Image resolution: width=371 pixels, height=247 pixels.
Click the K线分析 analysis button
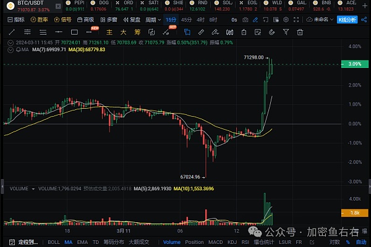tap(347, 20)
